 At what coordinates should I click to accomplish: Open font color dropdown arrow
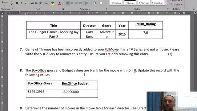click(63, 3)
